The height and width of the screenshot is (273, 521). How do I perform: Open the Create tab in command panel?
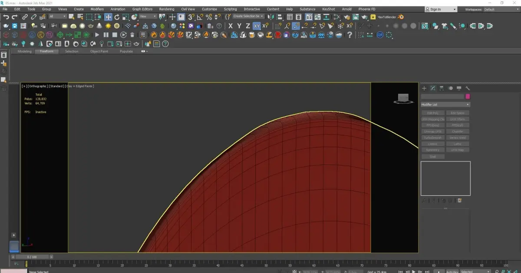point(424,88)
